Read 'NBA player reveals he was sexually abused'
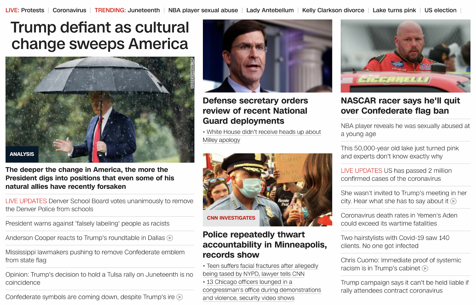Viewport: 476px width, 305px height. coord(405,130)
